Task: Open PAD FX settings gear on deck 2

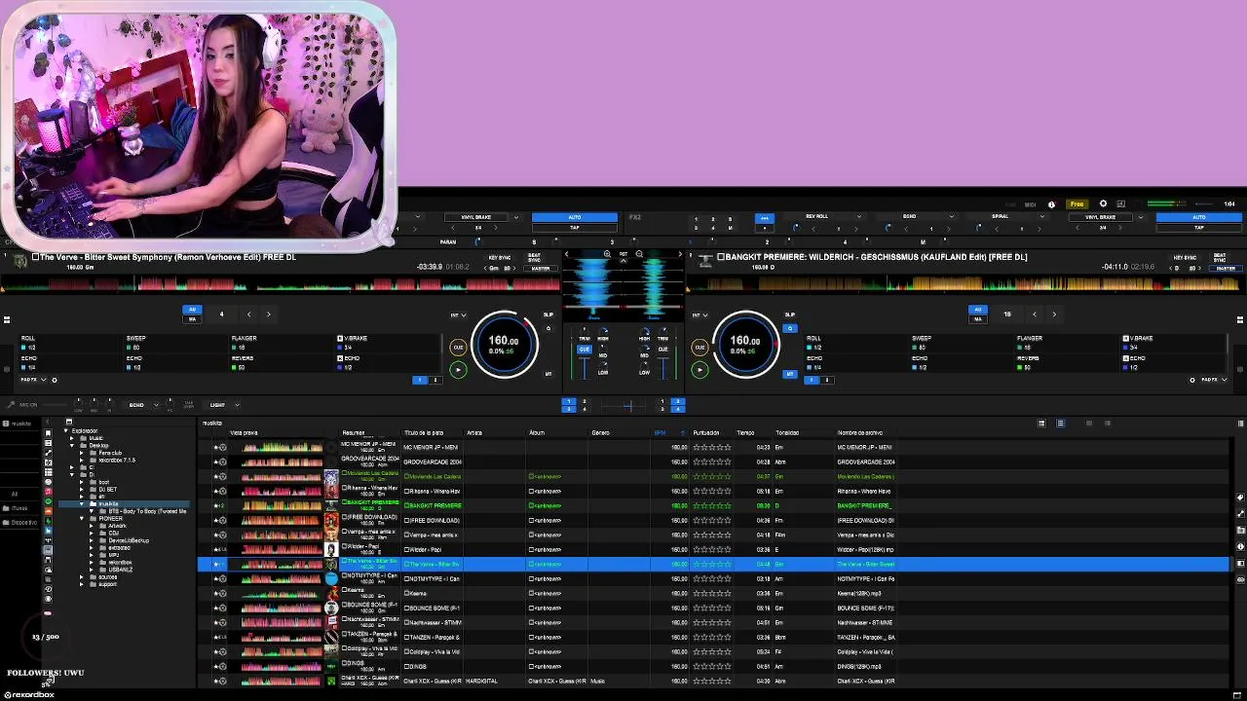Action: (x=1192, y=380)
